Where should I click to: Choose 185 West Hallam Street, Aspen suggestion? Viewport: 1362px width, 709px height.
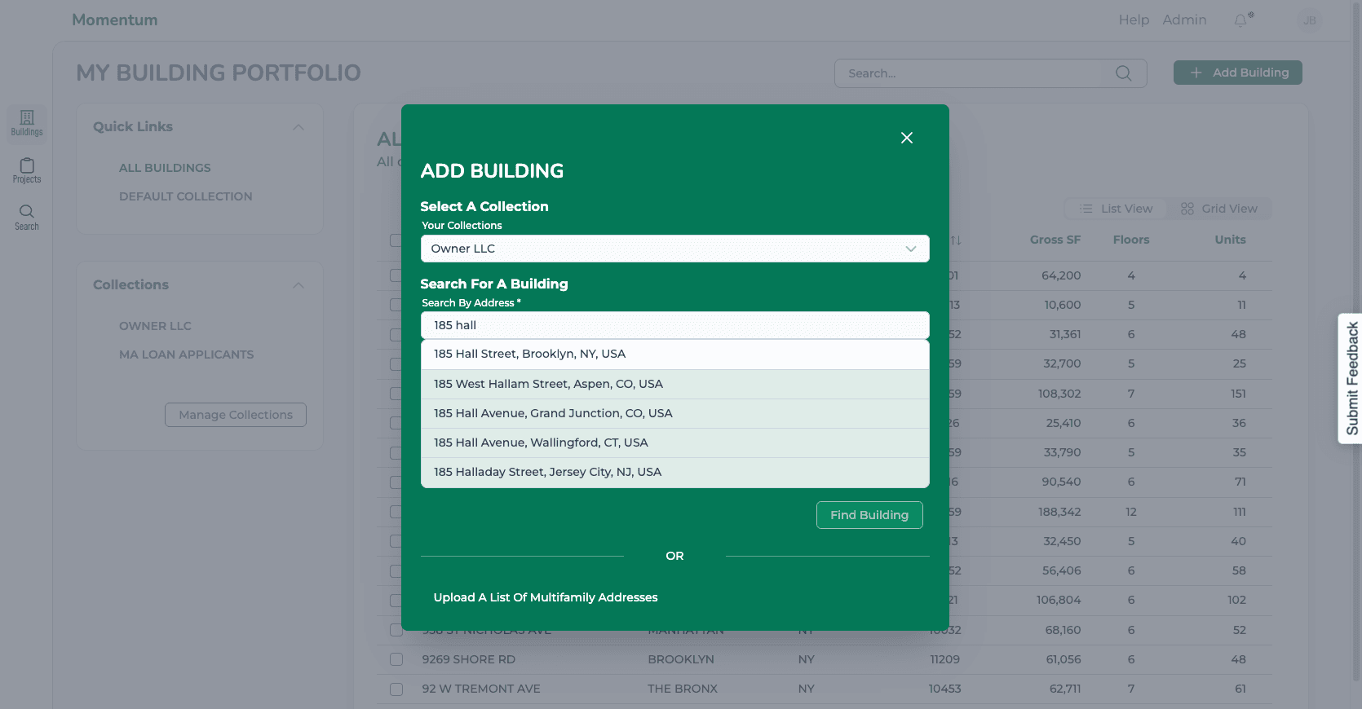pos(675,384)
